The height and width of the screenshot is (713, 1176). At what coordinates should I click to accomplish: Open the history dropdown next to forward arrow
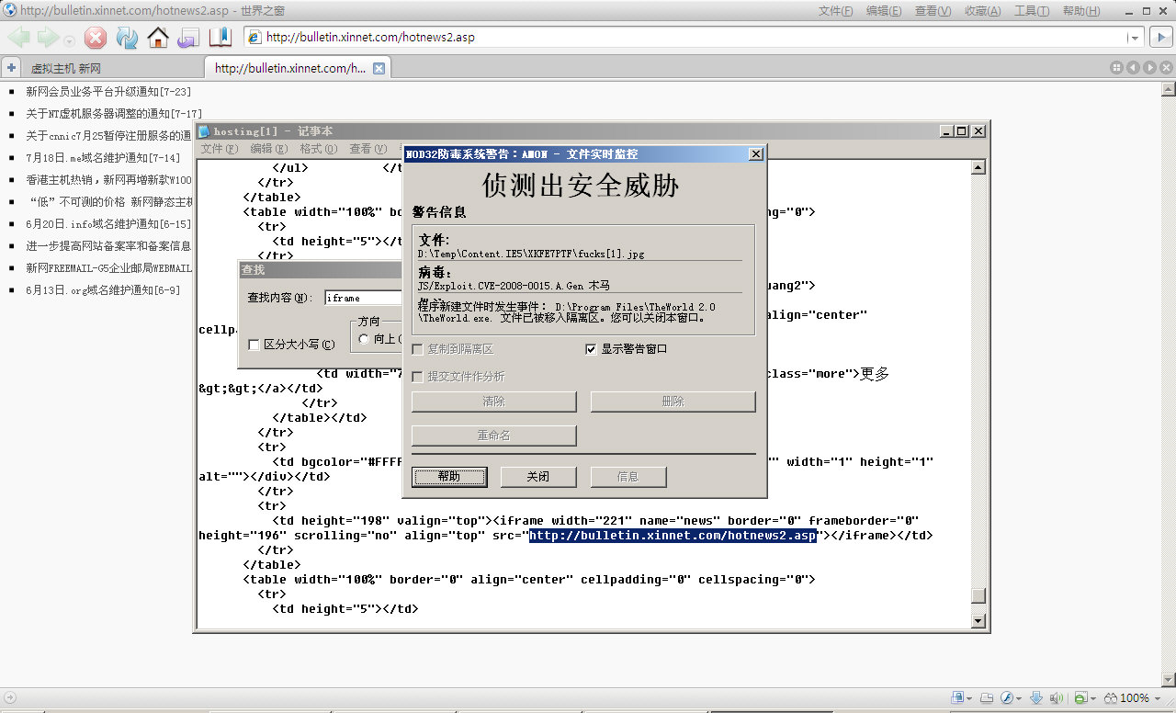pos(69,40)
